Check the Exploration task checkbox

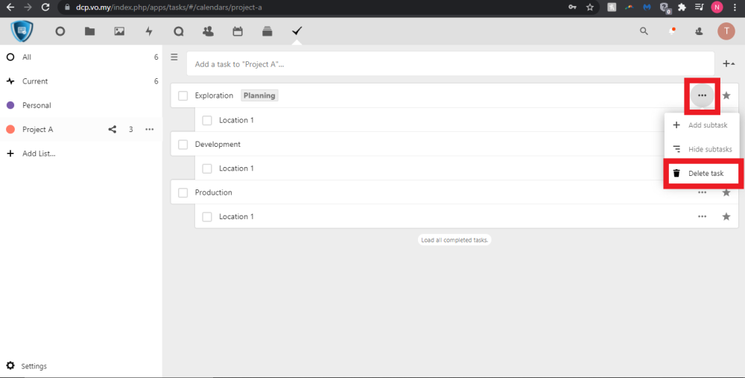183,95
